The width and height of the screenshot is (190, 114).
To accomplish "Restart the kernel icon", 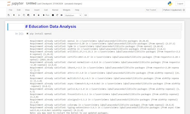I will [x=57, y=15].
